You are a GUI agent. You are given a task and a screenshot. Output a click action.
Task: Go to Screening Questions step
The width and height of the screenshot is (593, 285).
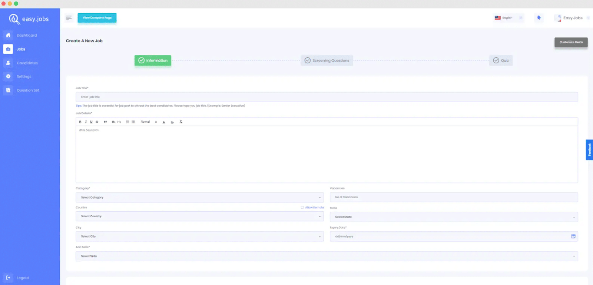click(x=327, y=60)
